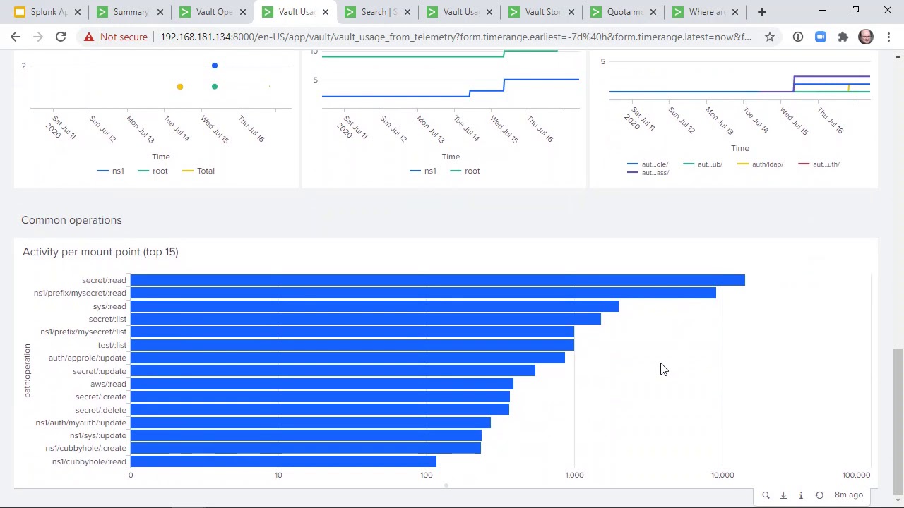904x508 pixels.
Task: Click the ns1/cubbyhole/:read bar
Action: tap(283, 461)
